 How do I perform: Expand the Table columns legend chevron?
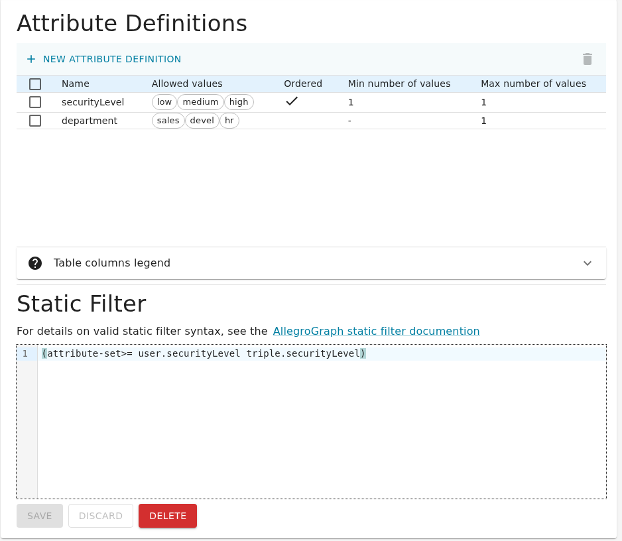[587, 263]
